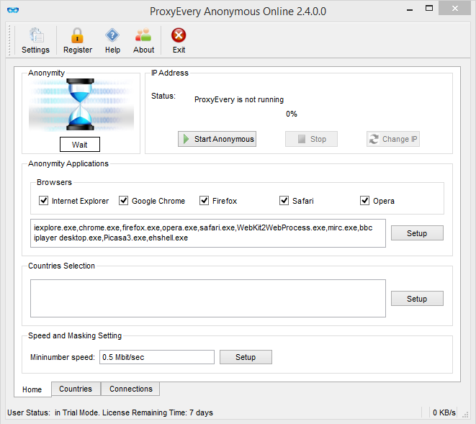The image size is (476, 424).
Task: Maximize the ProxyEvery window
Action: pos(429,9)
